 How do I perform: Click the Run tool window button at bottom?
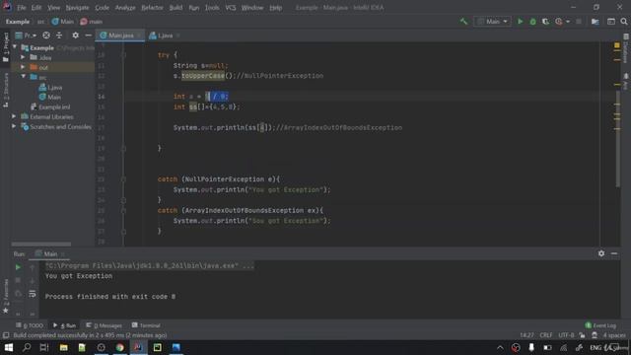(64, 325)
